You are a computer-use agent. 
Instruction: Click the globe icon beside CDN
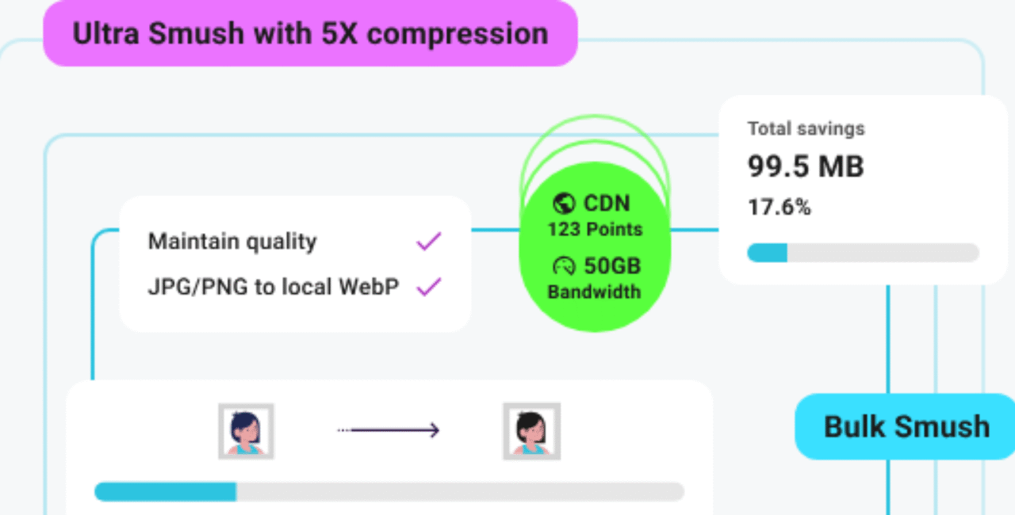click(x=564, y=204)
